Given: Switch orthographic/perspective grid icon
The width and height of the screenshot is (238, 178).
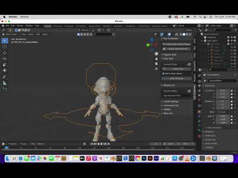Looking at the screenshot, I should [156, 69].
